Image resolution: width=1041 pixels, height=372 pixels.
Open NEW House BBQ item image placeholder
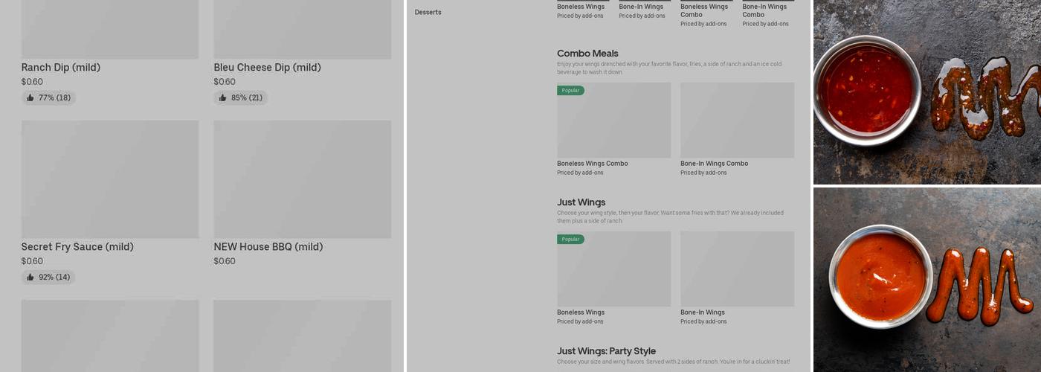click(302, 179)
